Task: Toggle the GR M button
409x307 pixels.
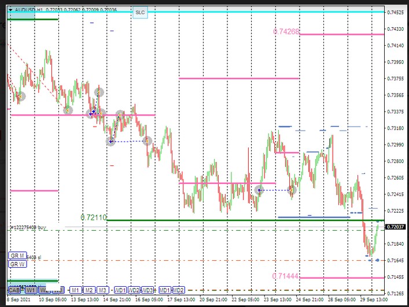Action: (17, 256)
